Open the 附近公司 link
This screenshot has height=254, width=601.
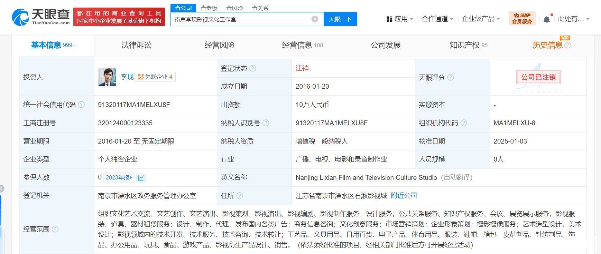tap(404, 196)
